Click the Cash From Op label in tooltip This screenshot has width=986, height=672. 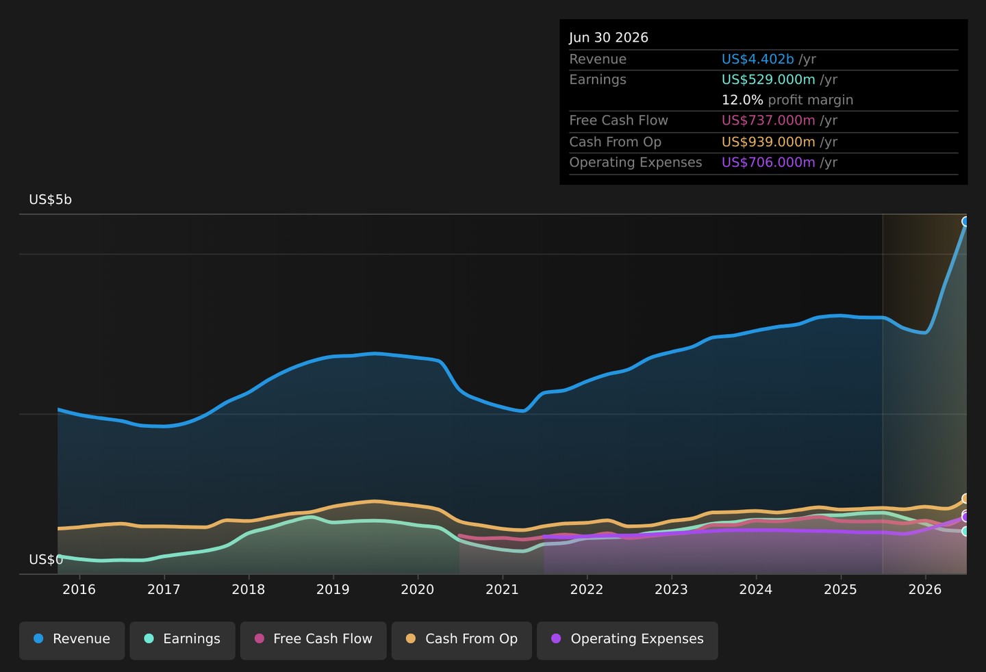[x=615, y=142]
